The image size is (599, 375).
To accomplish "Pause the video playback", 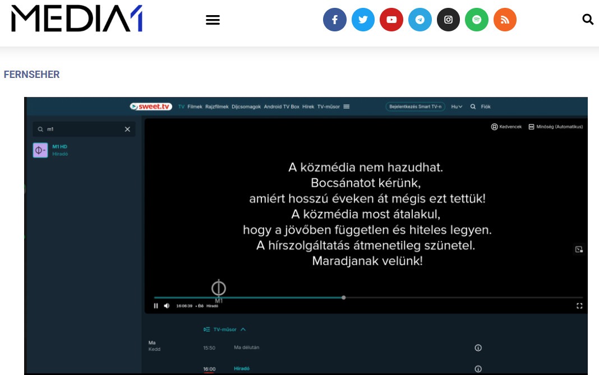I will (x=156, y=306).
